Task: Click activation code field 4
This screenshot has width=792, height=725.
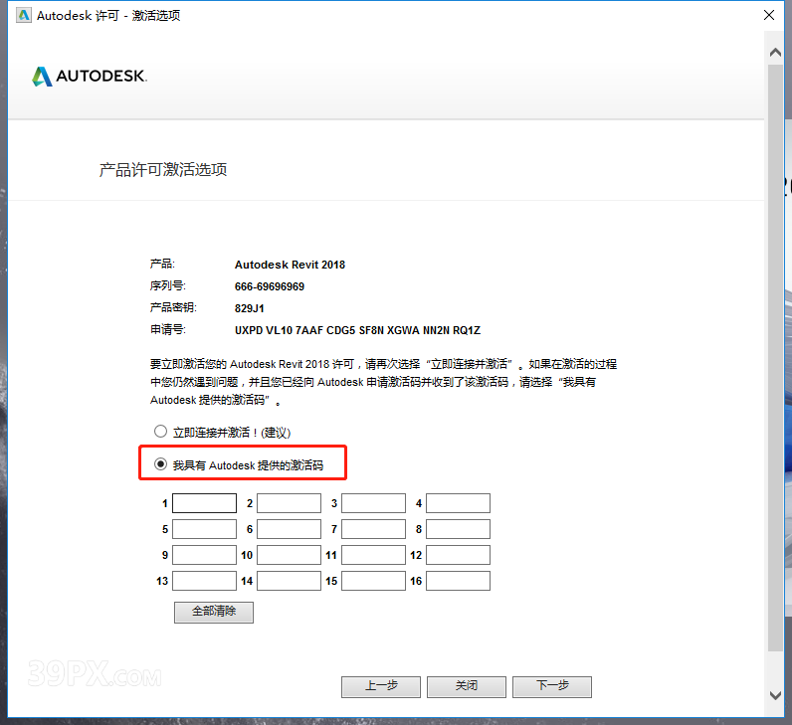Action: 458,503
